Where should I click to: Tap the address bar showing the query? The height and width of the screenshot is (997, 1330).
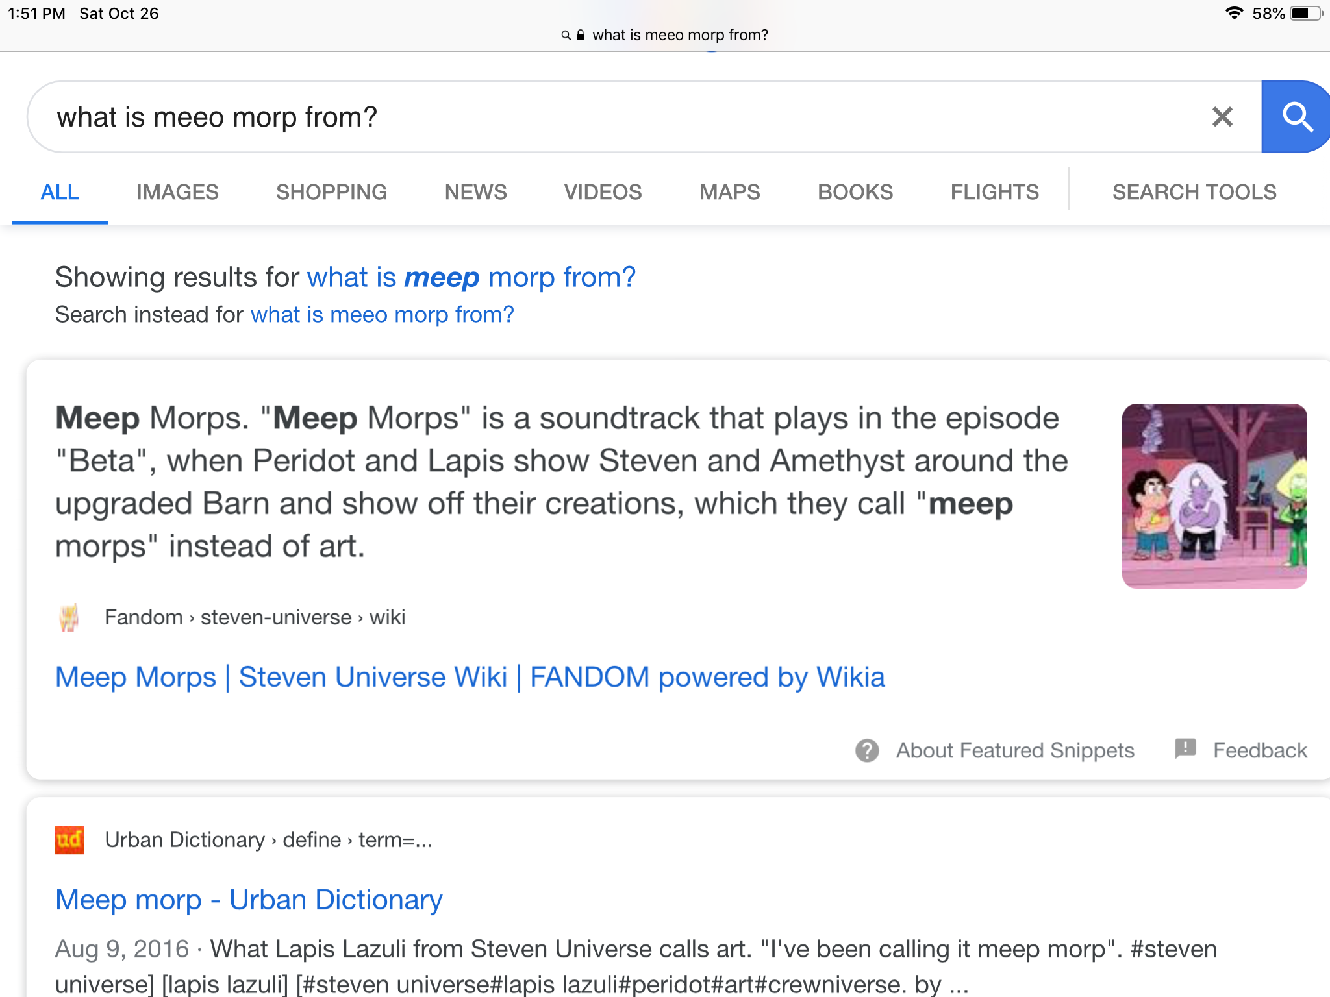click(x=679, y=35)
